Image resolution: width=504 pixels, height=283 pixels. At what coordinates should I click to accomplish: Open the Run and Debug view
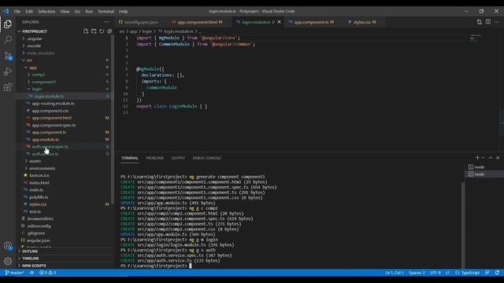8,72
